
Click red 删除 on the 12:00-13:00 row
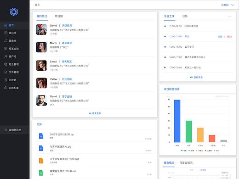click(229, 37)
